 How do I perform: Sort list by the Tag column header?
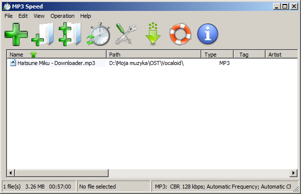[x=249, y=55]
